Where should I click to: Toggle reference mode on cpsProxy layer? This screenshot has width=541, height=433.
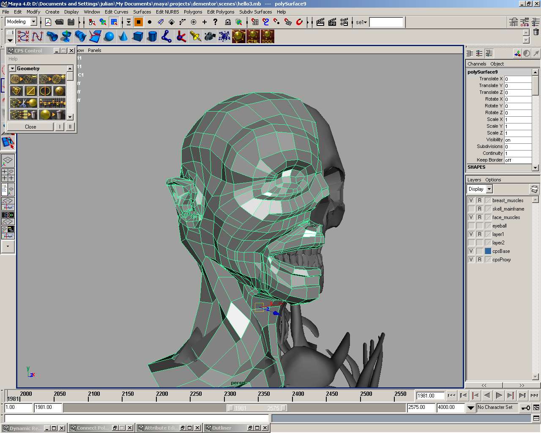(x=479, y=260)
